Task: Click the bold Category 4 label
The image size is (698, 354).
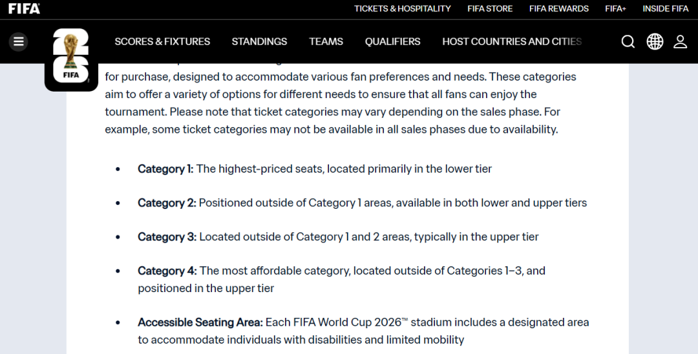Action: pyautogui.click(x=167, y=271)
